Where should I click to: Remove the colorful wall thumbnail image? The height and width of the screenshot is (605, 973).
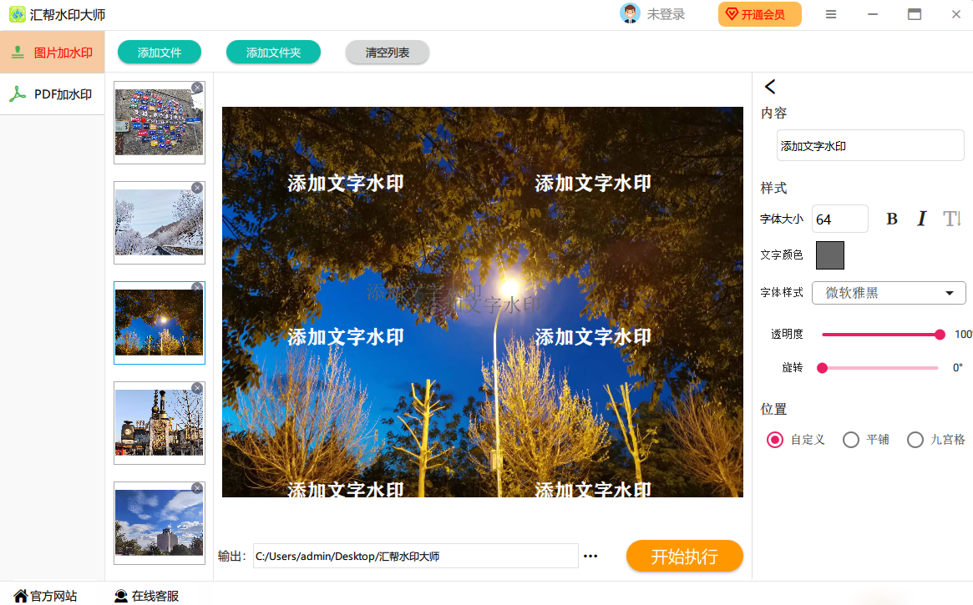click(x=197, y=88)
